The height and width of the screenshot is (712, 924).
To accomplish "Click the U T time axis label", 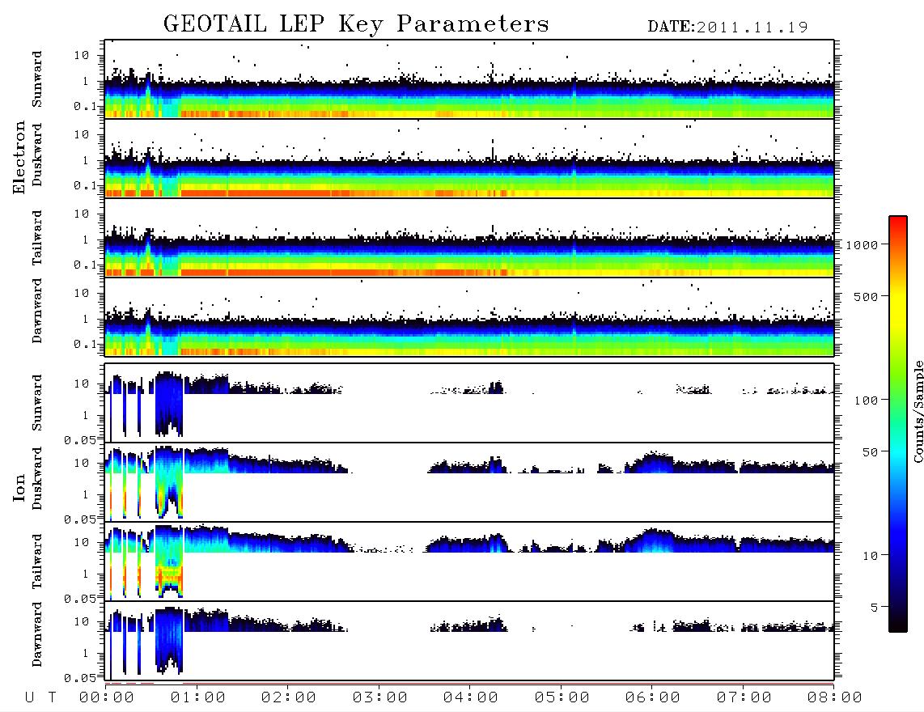I will (40, 698).
